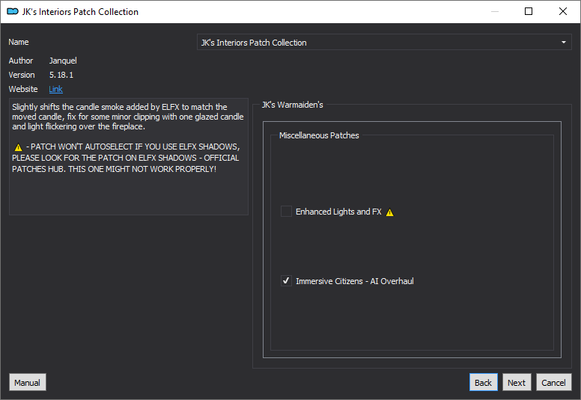Click the Miscellaneous Patches group label
The height and width of the screenshot is (400, 581).
point(319,135)
